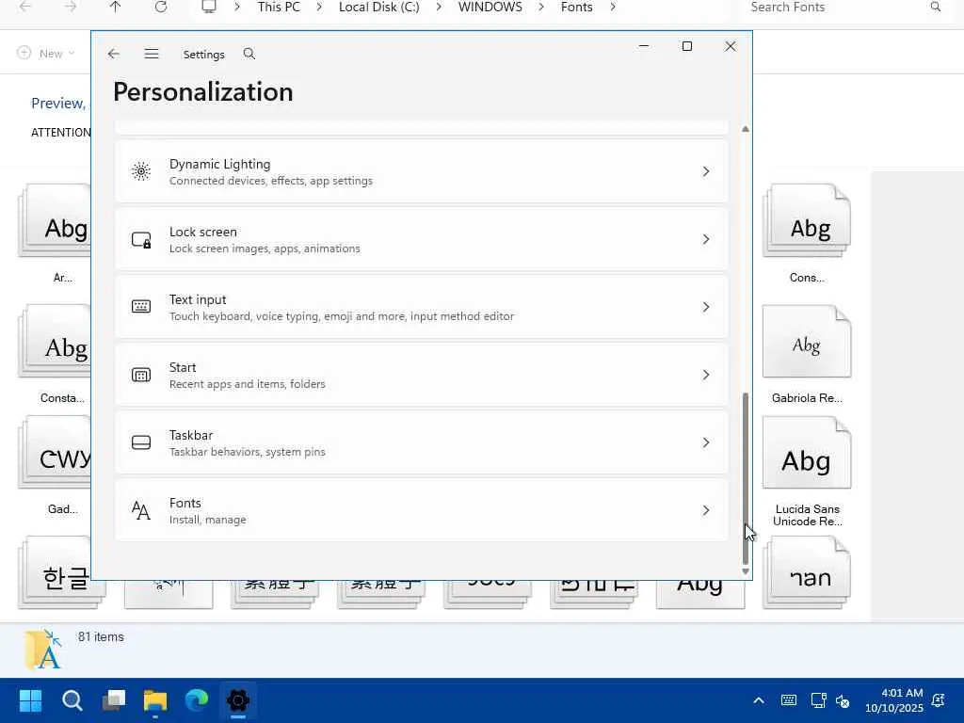
Task: Go up one folder in File Explorer
Action: click(115, 7)
